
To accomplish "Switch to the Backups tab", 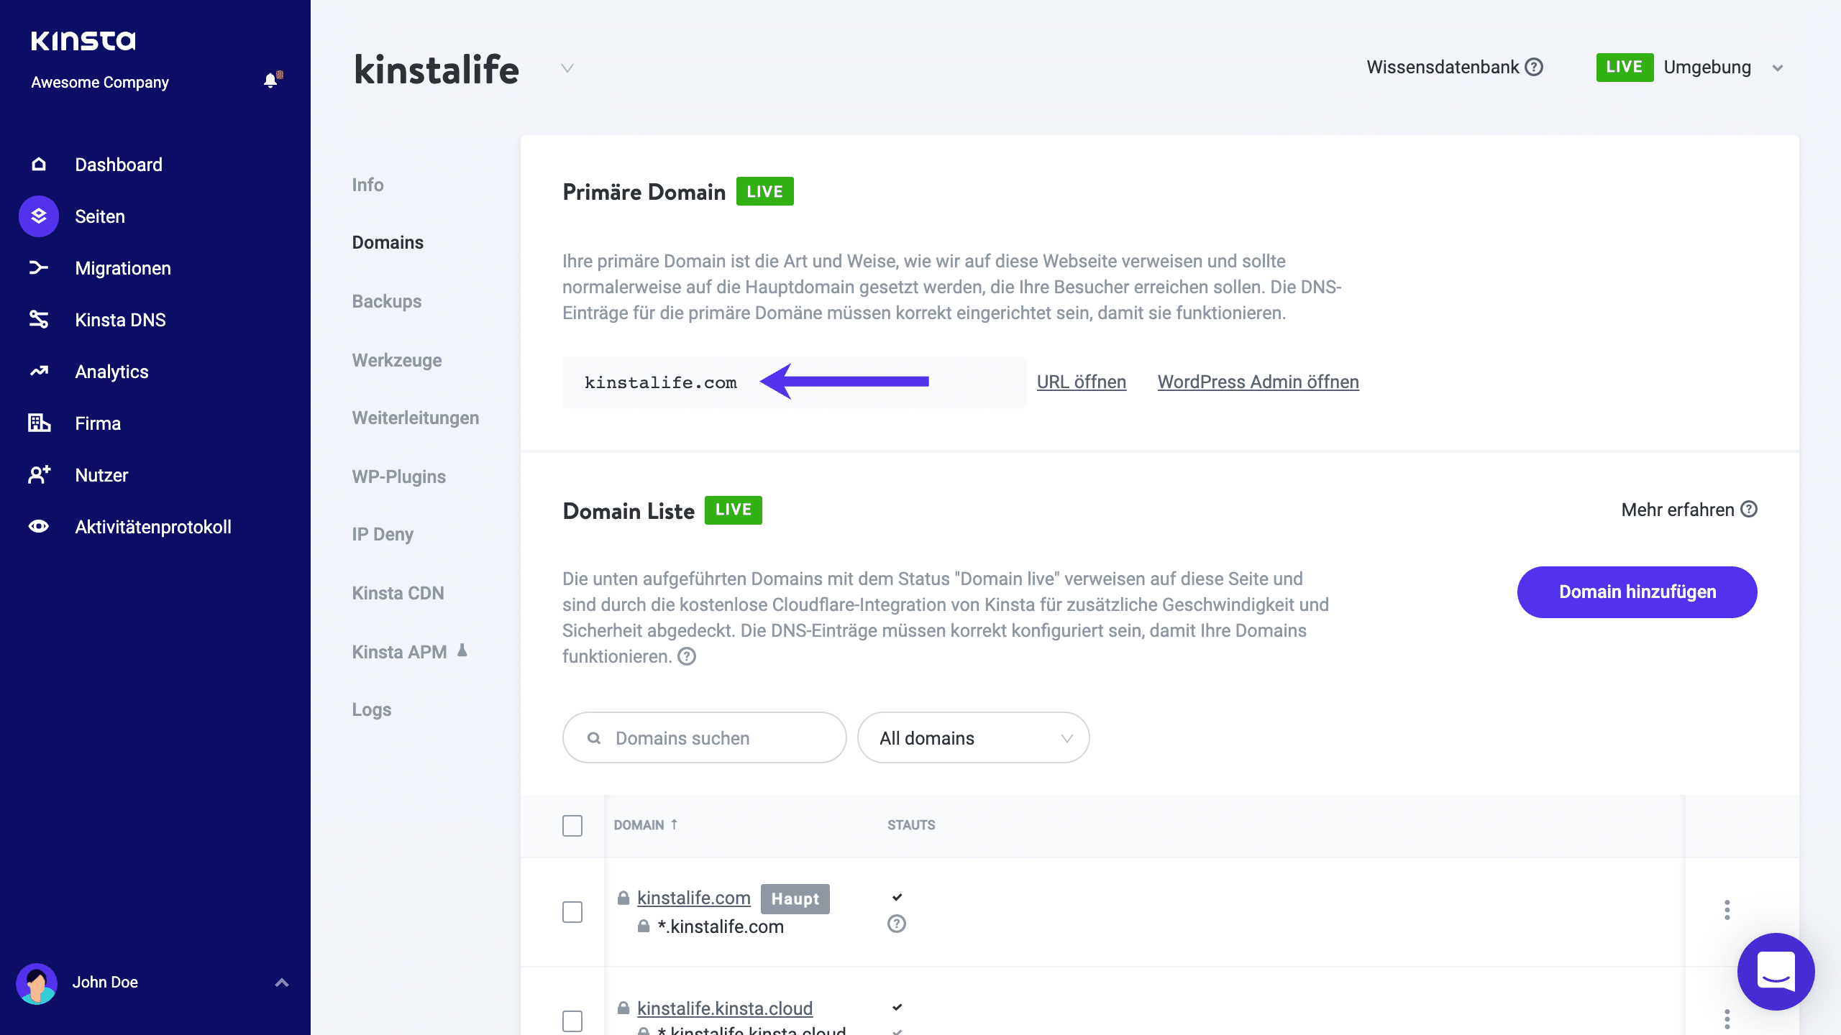I will coord(386,301).
